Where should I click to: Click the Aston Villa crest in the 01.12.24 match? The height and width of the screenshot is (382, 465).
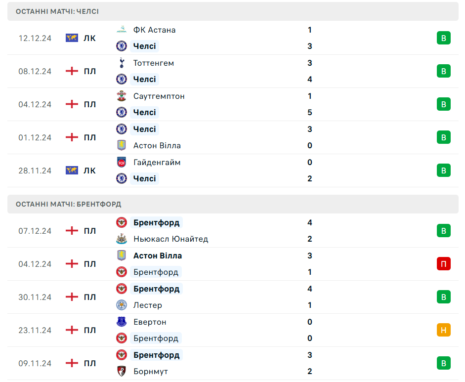coord(122,145)
